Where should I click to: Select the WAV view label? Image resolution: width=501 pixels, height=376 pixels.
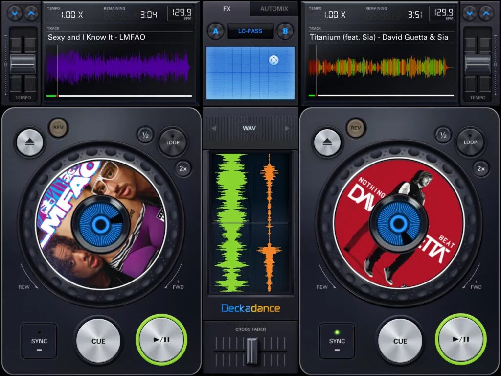tap(249, 128)
